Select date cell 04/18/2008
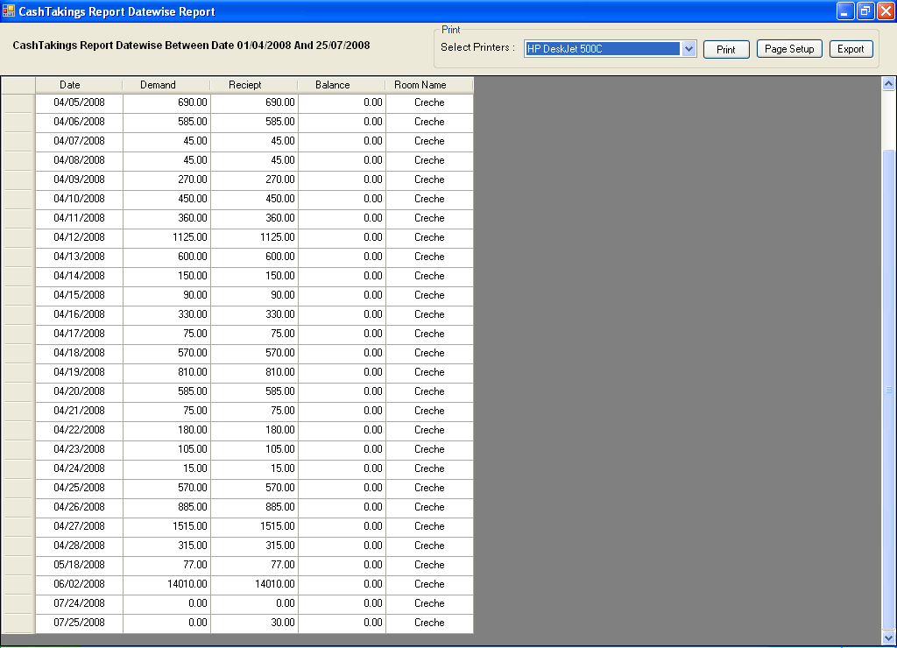Screen dimensions: 897x648 click(79, 353)
